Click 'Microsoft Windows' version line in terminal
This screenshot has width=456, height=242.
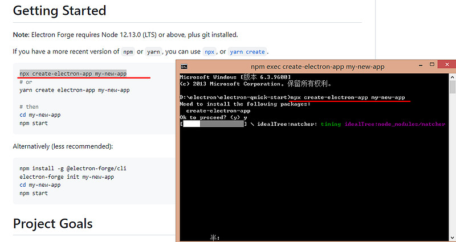click(x=235, y=77)
